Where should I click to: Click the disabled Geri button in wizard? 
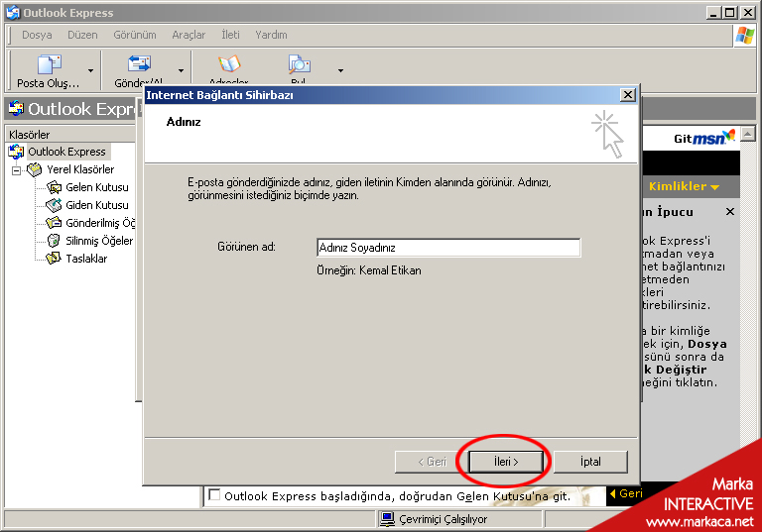(432, 462)
